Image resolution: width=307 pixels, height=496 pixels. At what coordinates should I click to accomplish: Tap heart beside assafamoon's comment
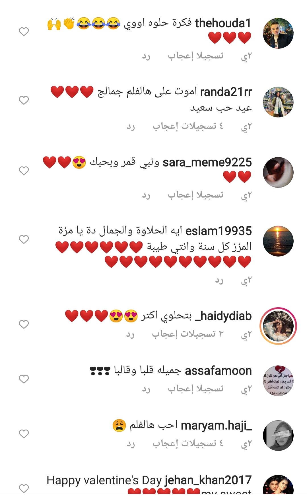24,379
